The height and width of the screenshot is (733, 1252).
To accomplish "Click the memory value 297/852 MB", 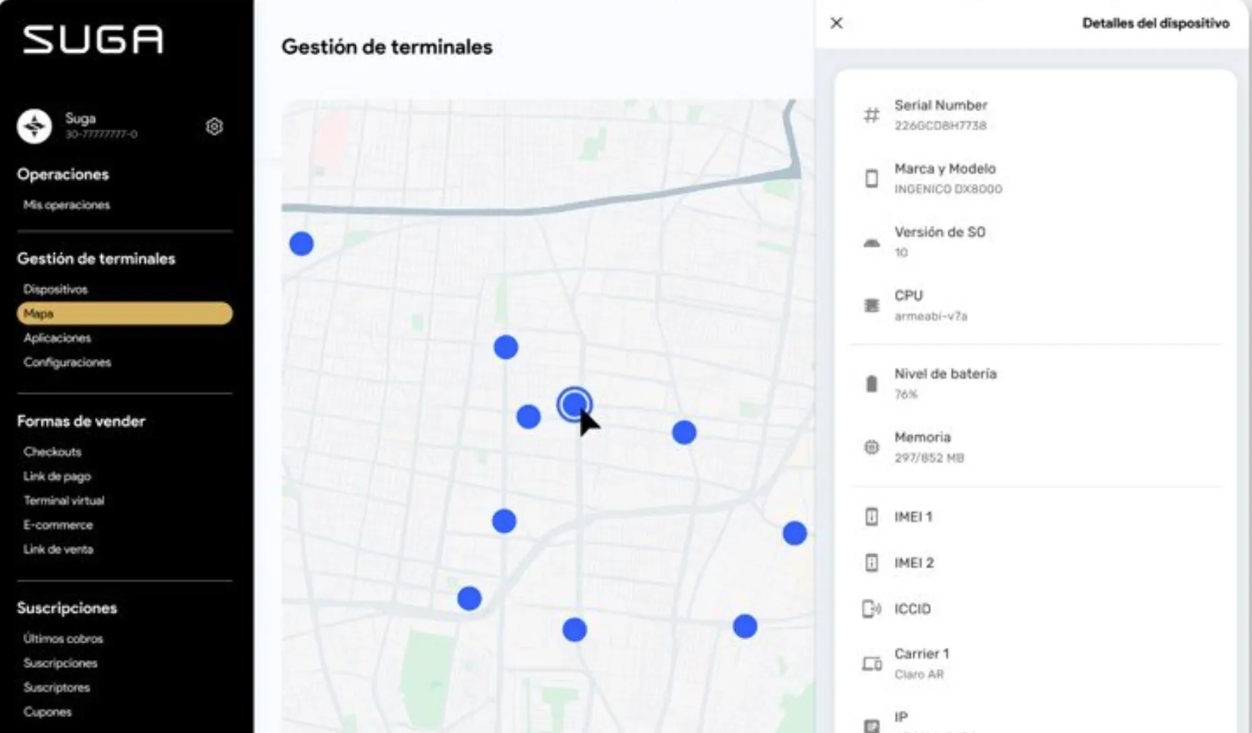I will click(x=929, y=458).
